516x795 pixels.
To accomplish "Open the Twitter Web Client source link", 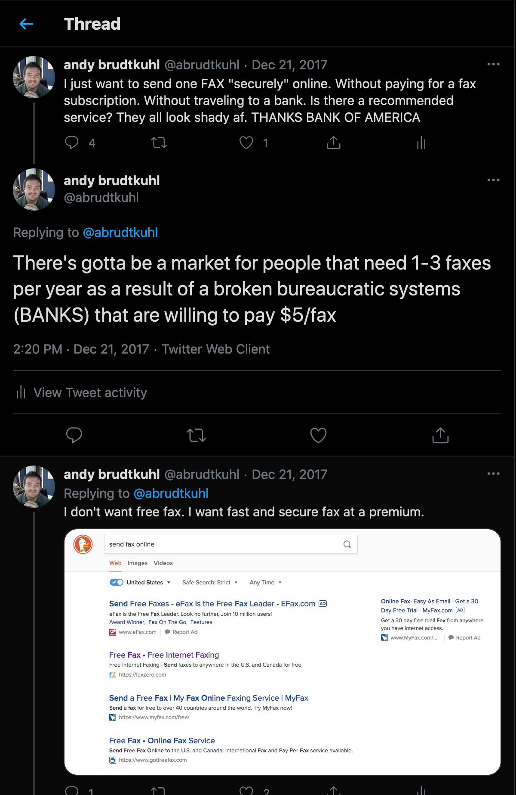I will [x=216, y=349].
